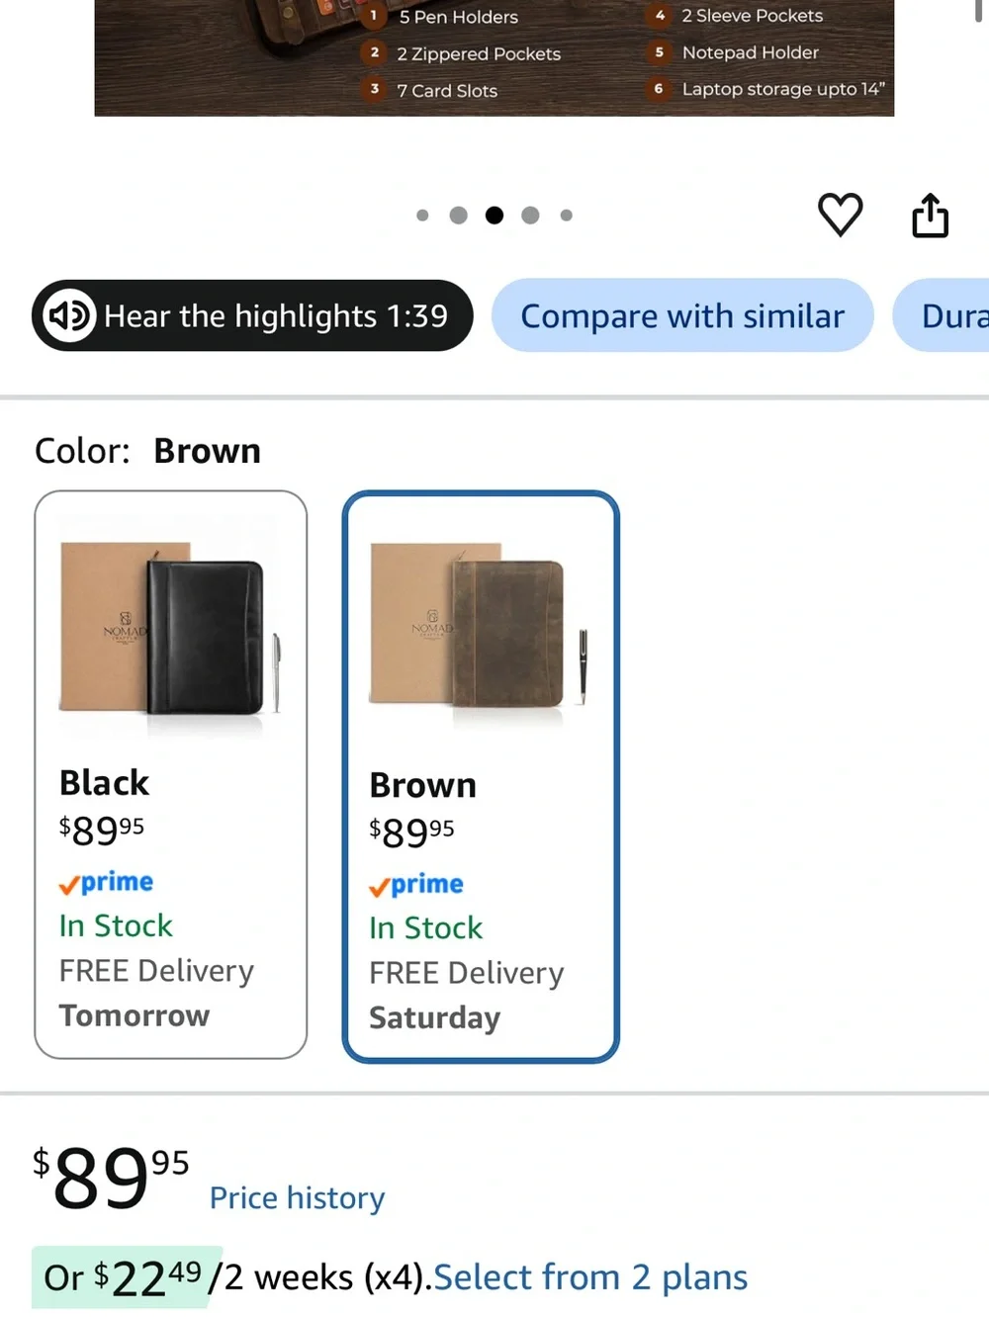Viewport: 989px width, 1318px height.
Task: Open Price history link
Action: point(297,1197)
